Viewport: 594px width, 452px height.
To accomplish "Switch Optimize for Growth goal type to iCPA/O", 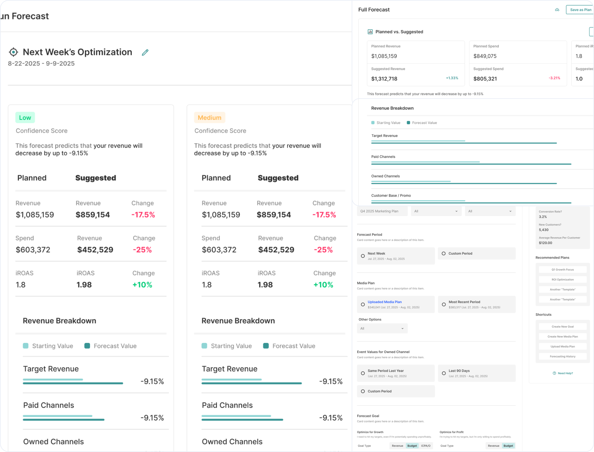I will (x=425, y=446).
